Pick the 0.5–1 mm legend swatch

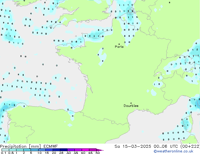click(13, 150)
